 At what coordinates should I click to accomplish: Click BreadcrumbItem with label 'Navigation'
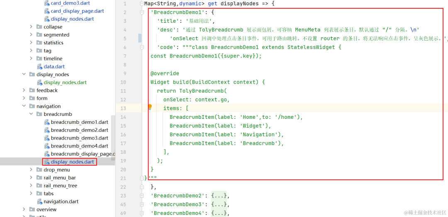[226, 135]
